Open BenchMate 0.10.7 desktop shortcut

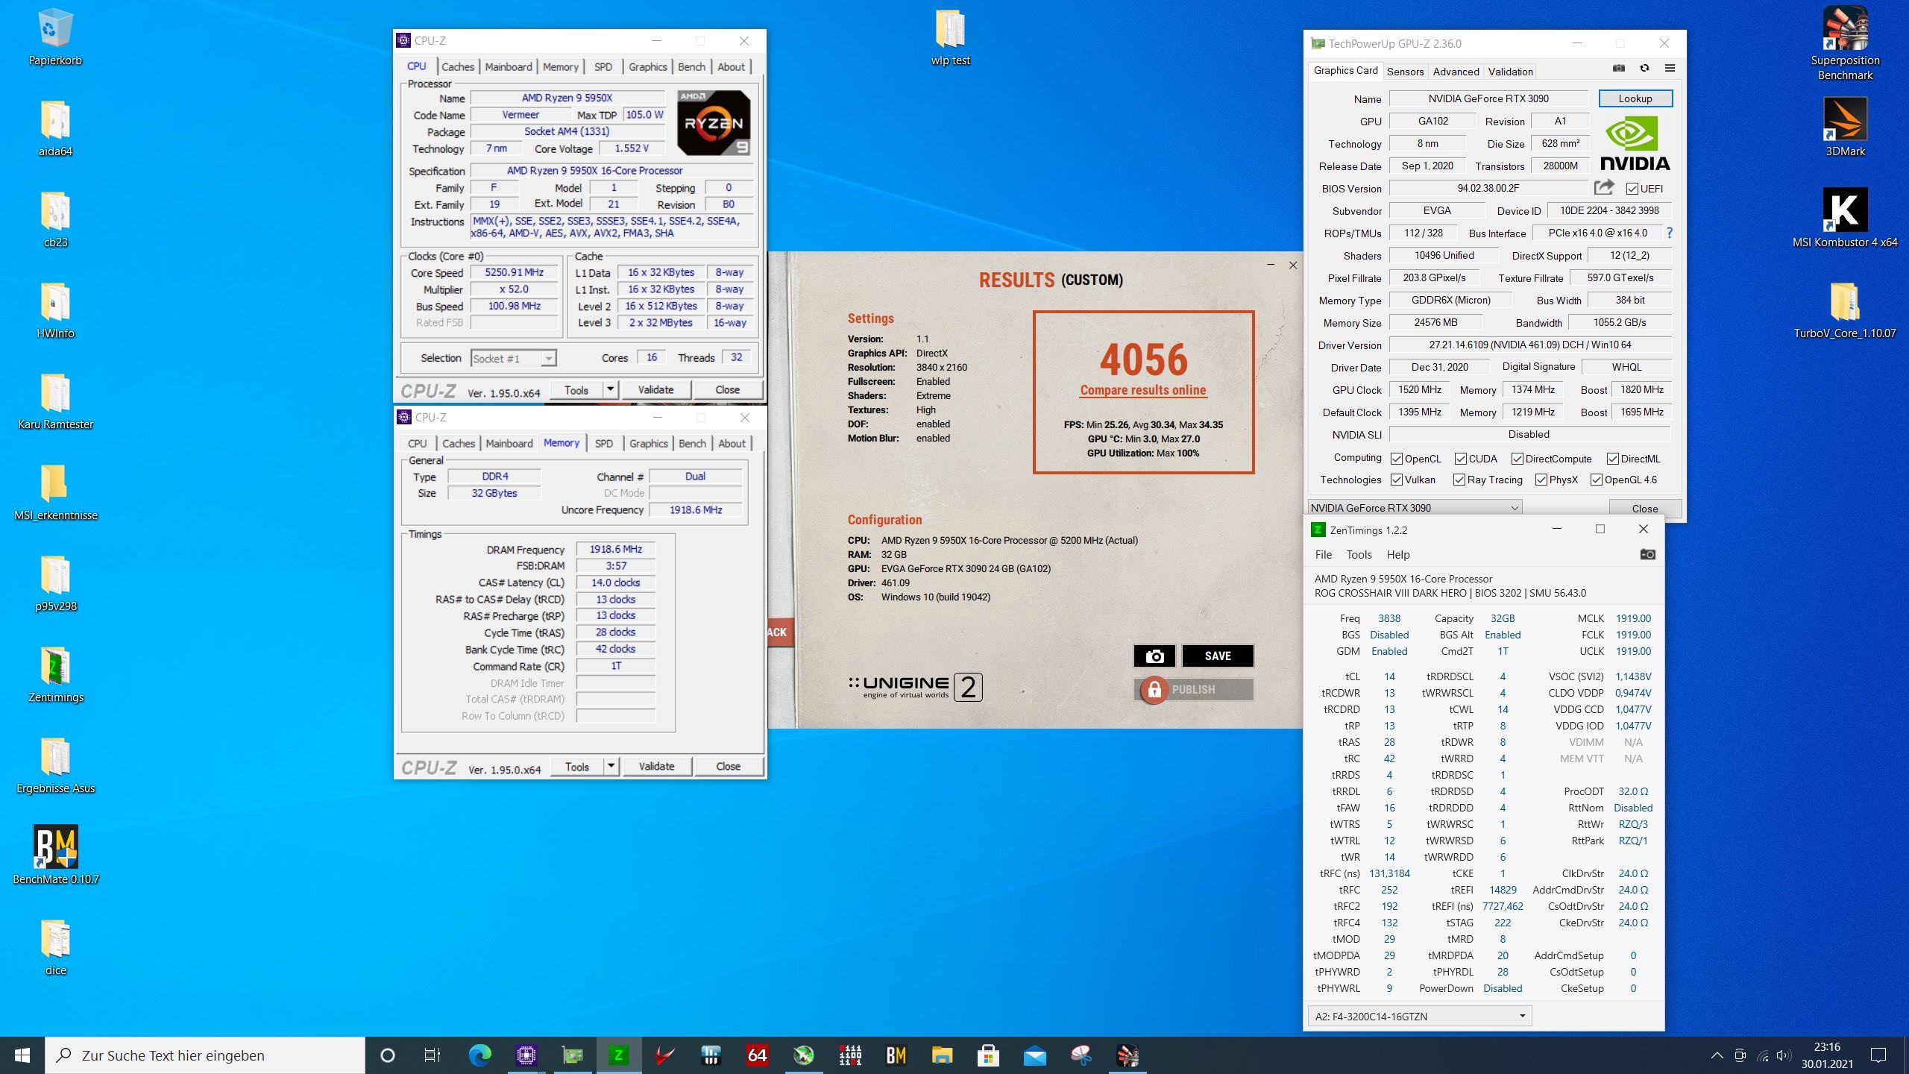(x=56, y=847)
